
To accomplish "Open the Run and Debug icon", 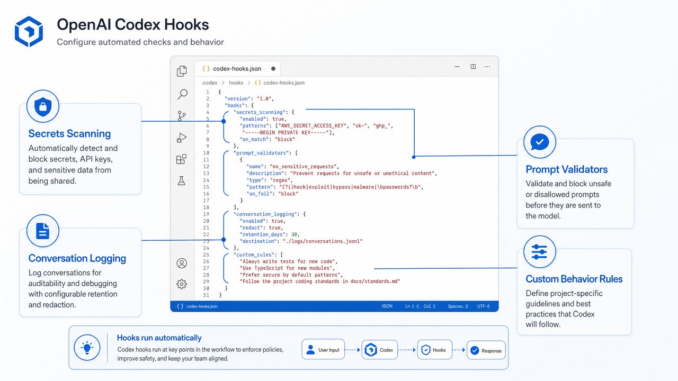I will coord(182,138).
